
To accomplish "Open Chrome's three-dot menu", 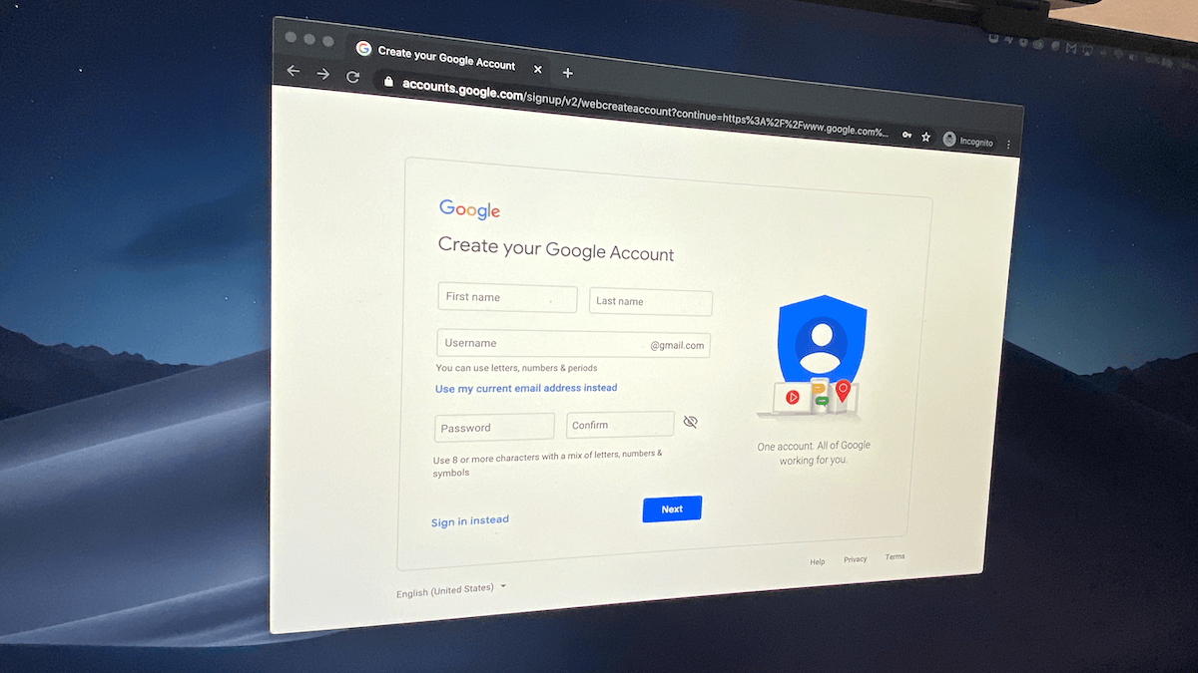I will pos(1008,144).
